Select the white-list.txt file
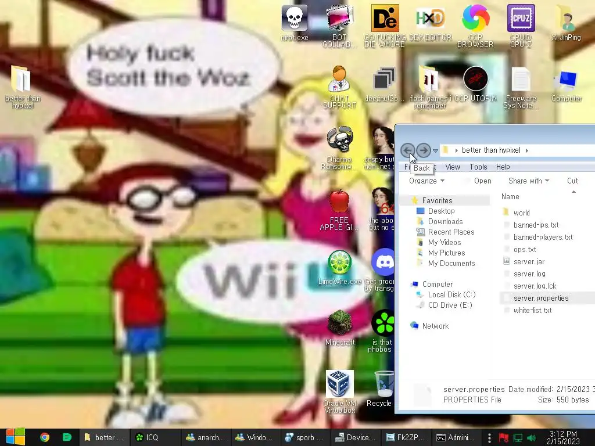Viewport: 595px width, 446px height. tap(532, 310)
